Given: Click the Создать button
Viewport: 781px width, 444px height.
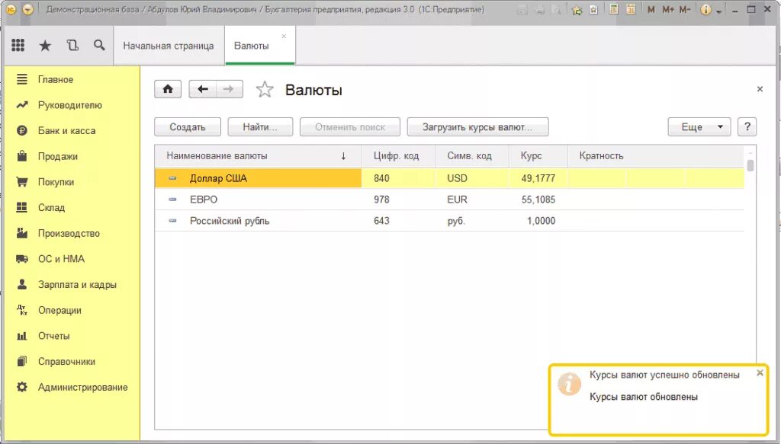Looking at the screenshot, I should point(188,126).
